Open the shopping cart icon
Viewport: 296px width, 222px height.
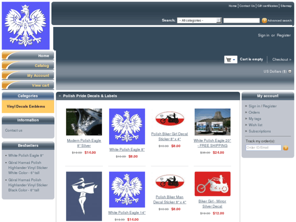(228, 60)
